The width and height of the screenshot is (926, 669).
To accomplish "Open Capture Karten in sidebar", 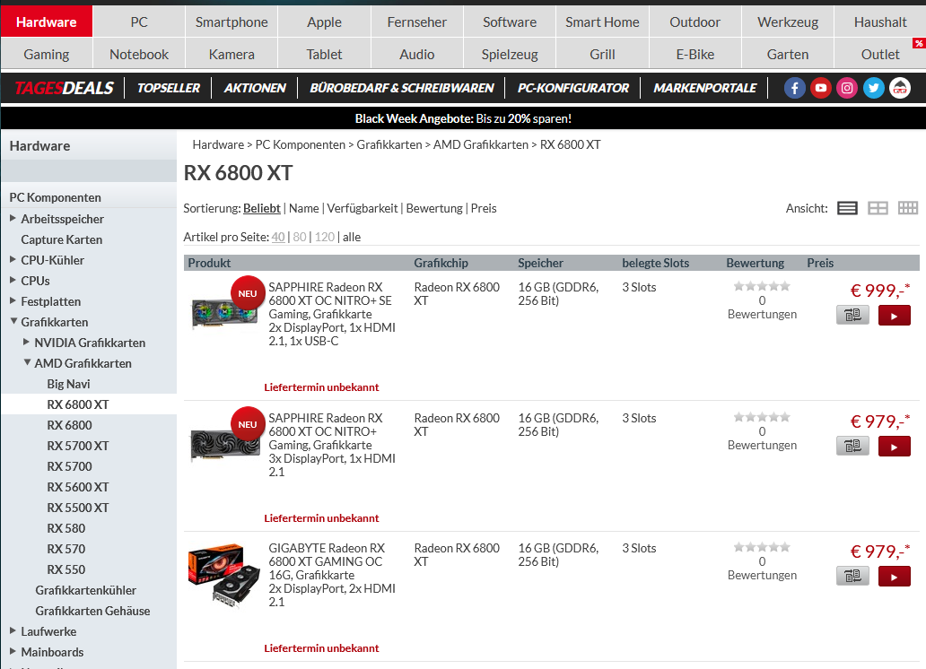I will tap(61, 239).
